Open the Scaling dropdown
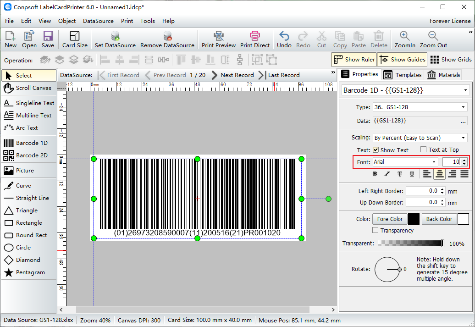This screenshot has width=475, height=327. coord(463,138)
